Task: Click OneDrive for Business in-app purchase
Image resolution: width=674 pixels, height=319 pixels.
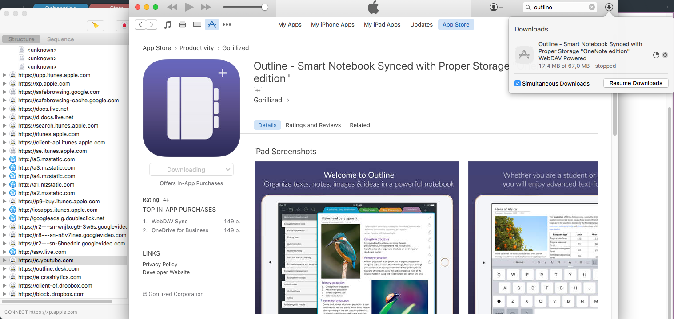Action: [x=180, y=230]
